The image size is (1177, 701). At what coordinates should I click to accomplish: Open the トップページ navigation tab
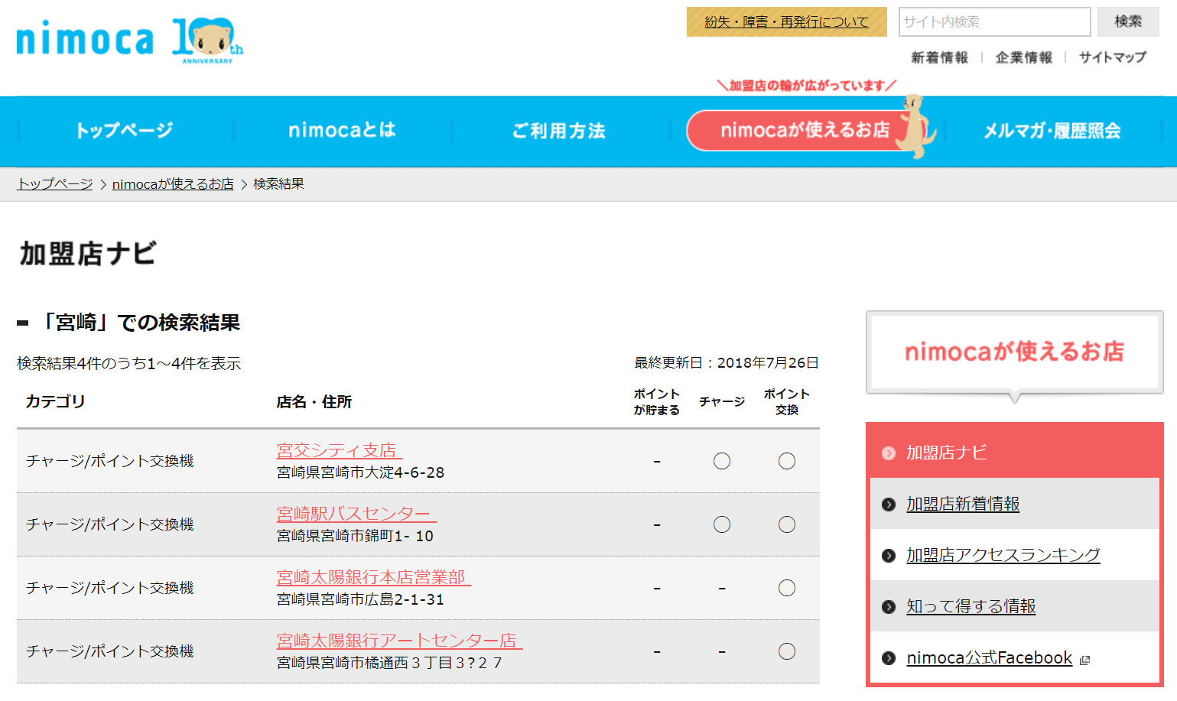[x=124, y=131]
